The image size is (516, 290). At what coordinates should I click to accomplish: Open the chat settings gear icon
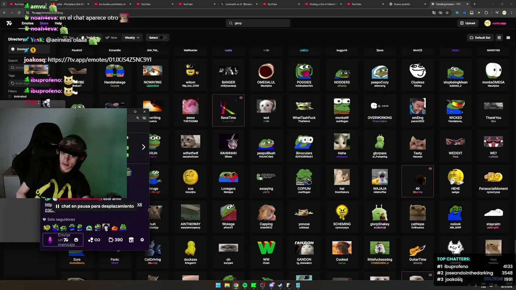(142, 240)
